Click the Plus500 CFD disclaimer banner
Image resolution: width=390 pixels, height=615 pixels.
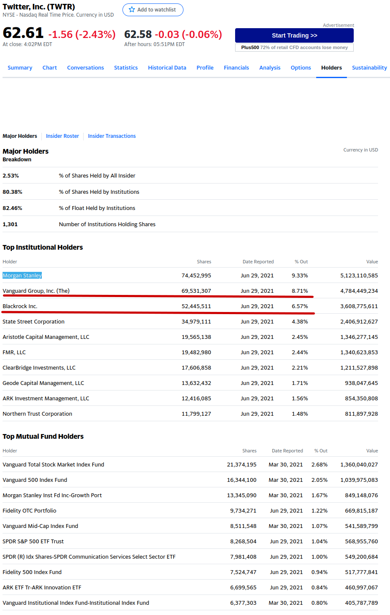(x=294, y=47)
